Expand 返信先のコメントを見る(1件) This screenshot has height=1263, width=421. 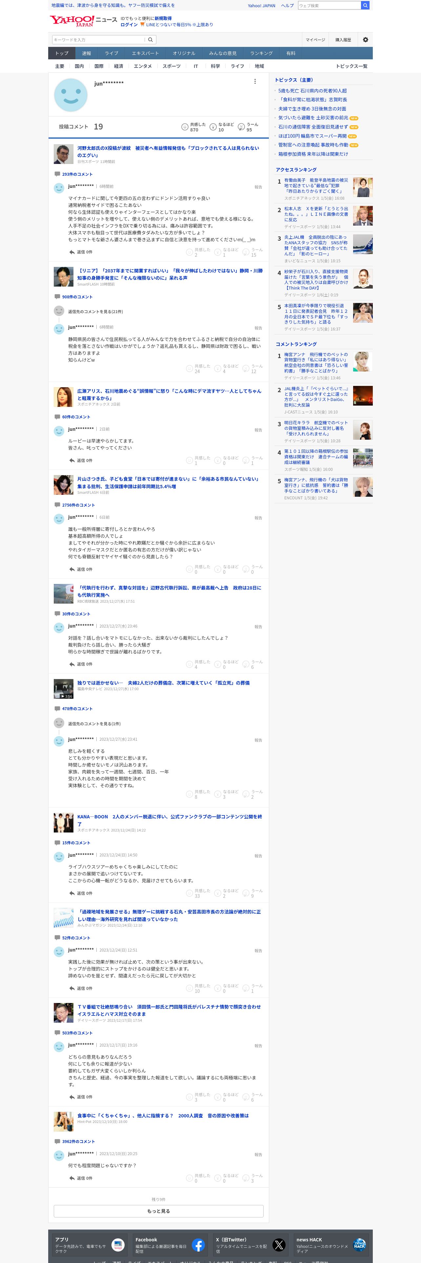(94, 724)
